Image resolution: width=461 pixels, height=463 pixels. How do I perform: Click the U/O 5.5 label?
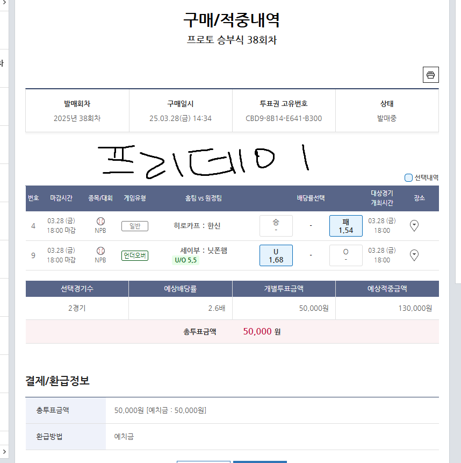point(185,260)
